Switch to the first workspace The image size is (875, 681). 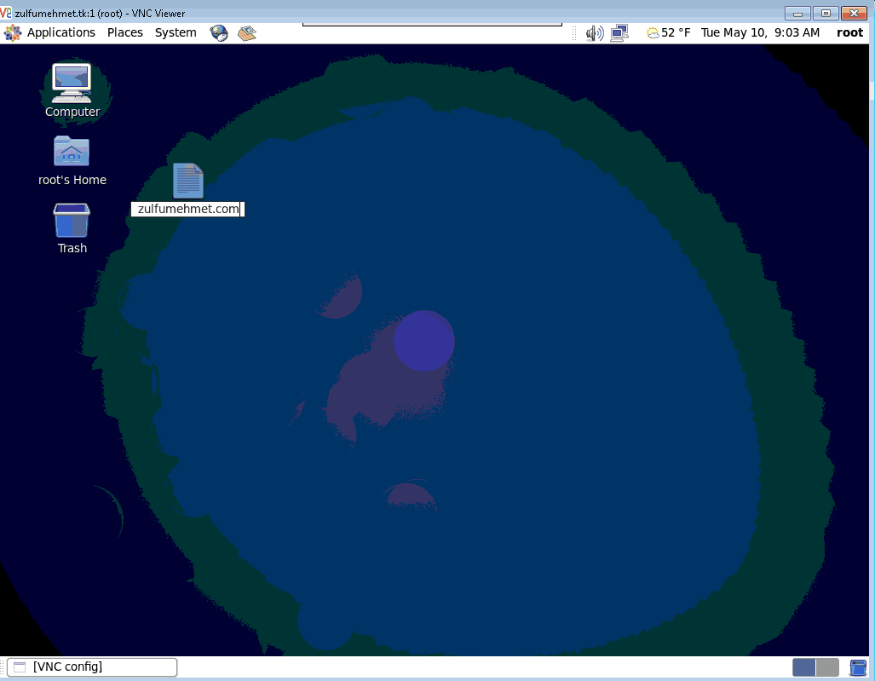click(803, 667)
